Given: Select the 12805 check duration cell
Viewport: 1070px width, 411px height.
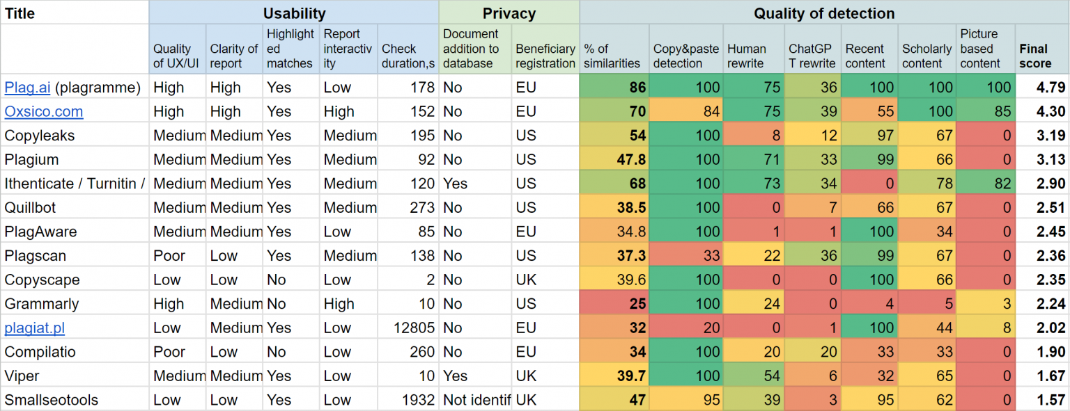Looking at the screenshot, I should (408, 328).
